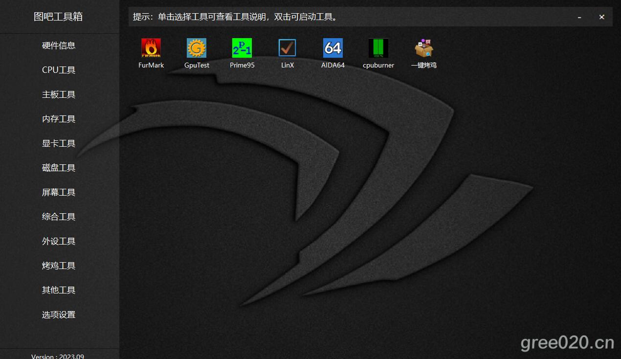Switch to CPU工具 category
Image resolution: width=621 pixels, height=359 pixels.
59,70
